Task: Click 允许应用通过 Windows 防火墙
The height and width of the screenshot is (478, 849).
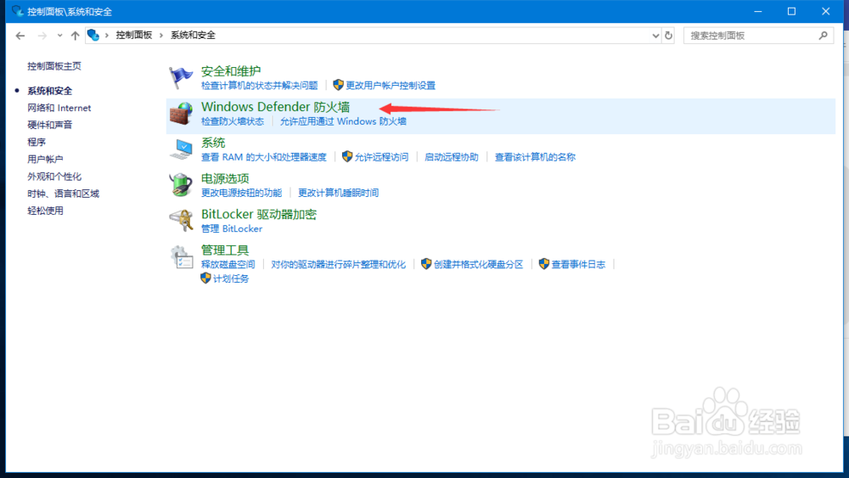Action: click(343, 121)
